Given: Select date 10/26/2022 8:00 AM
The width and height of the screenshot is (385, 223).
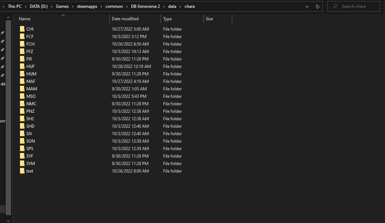Looking at the screenshot, I should (x=130, y=171).
